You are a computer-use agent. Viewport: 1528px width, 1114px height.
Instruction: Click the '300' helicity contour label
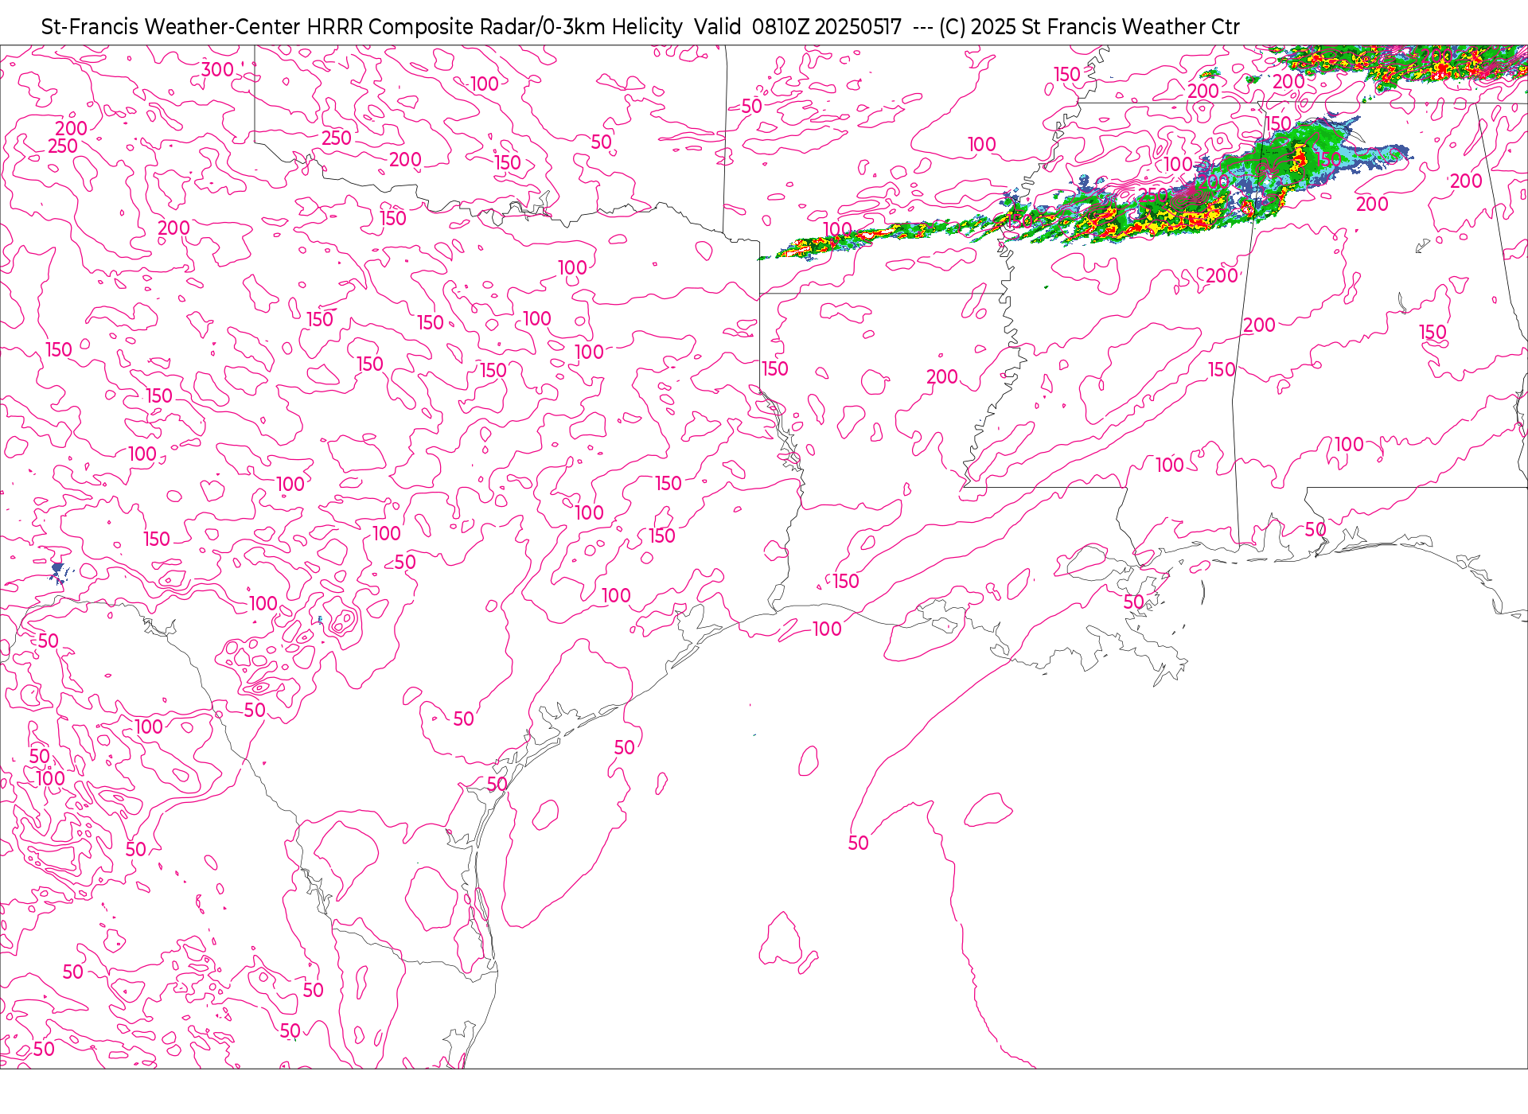pyautogui.click(x=217, y=70)
